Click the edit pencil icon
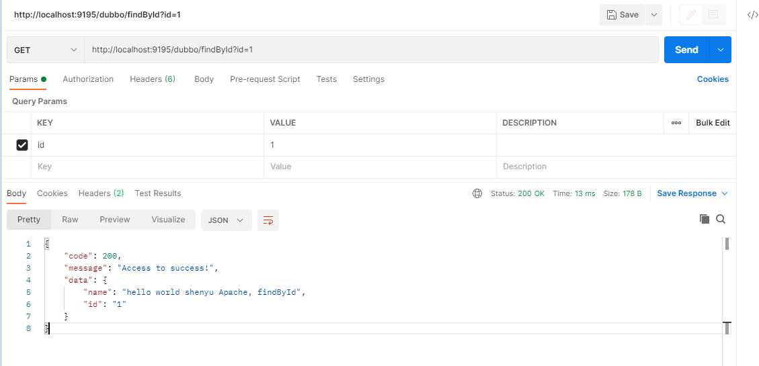The width and height of the screenshot is (759, 366). 691,15
